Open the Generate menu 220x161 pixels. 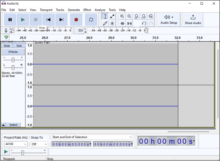pyautogui.click(x=74, y=10)
